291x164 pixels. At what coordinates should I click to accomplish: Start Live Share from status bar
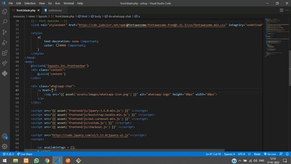pos(25,154)
